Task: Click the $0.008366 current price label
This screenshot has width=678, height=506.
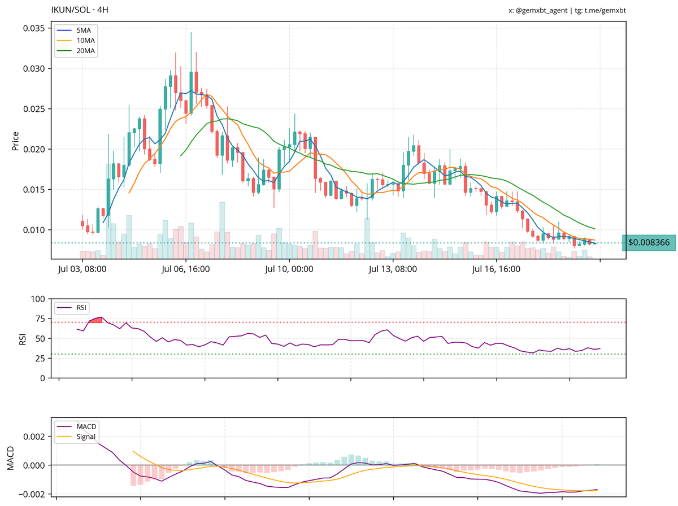Action: coord(649,243)
